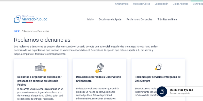203x101 pixels.
Task: Open Trámites en línea menu item
Action: tap(167, 19)
